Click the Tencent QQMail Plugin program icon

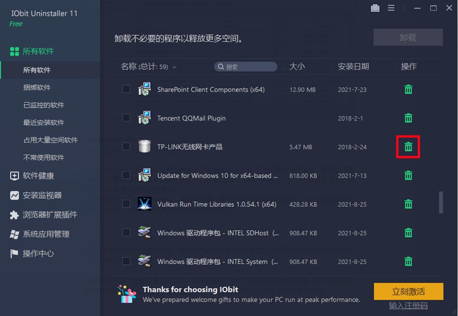145,117
